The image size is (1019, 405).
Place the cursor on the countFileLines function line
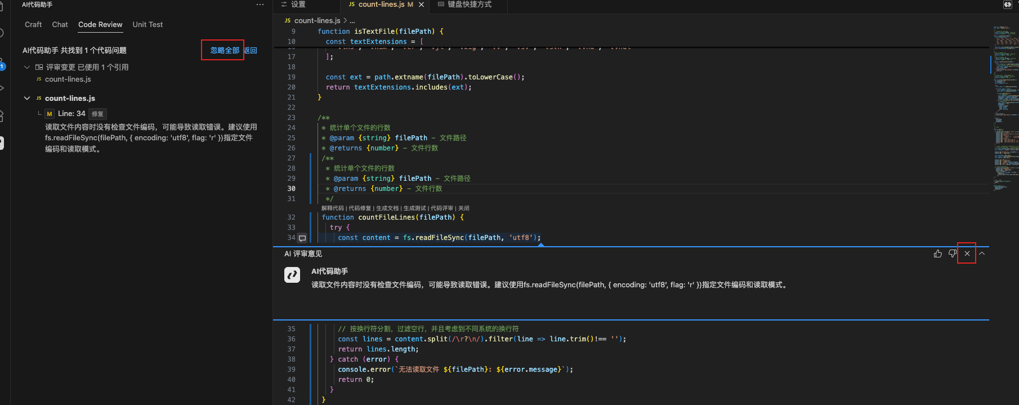pos(393,217)
